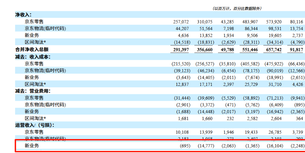The image size is (305, 153).
Task: Click the value 13,939
Action: [206, 132]
